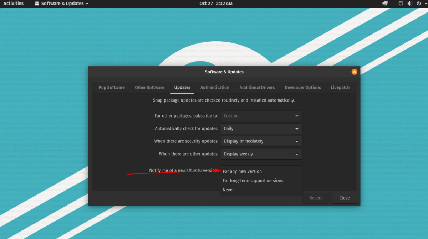Select the Pop Software tab
The height and width of the screenshot is (239, 428).
(x=111, y=87)
